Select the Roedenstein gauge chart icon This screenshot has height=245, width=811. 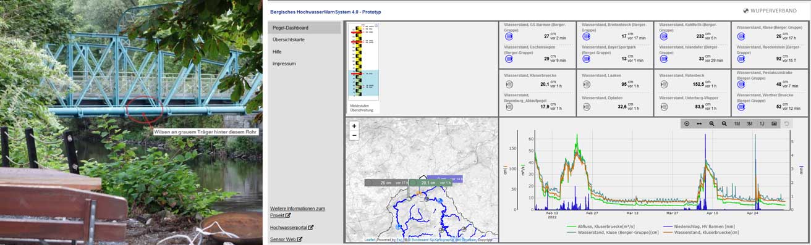(x=741, y=59)
